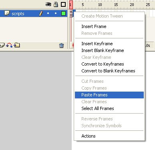
Task: Add a motion guide layer
Action: [x=9, y=45]
